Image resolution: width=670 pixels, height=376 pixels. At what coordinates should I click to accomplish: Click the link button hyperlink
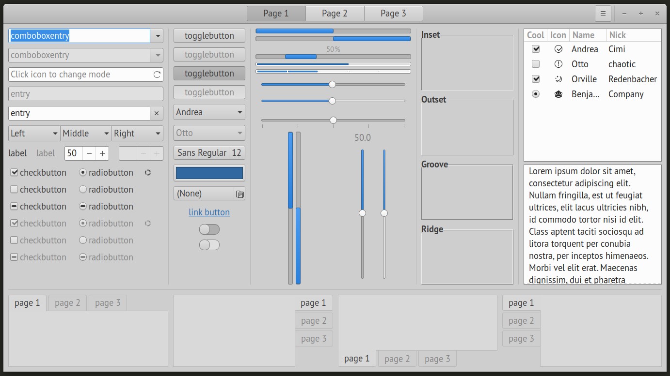[209, 212]
